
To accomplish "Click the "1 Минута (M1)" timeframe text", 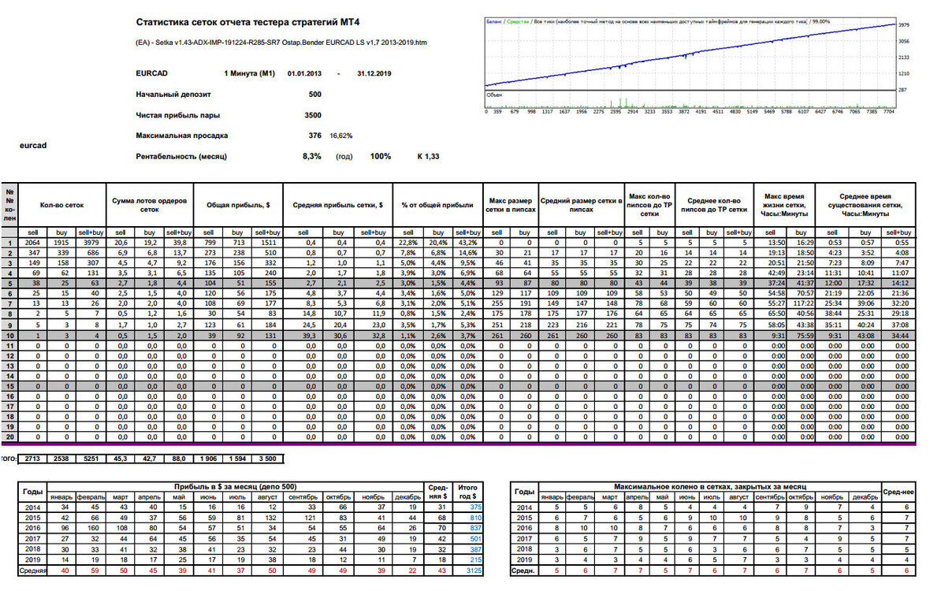I will [x=249, y=73].
